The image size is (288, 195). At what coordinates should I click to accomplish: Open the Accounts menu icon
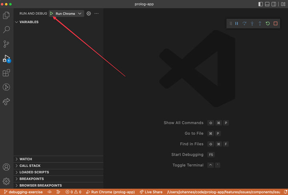(x=6, y=167)
